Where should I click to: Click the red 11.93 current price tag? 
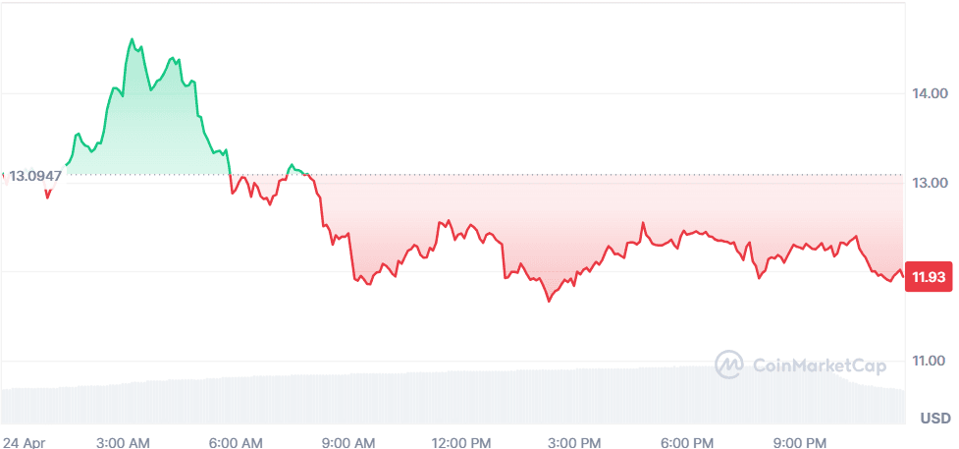[x=928, y=277]
